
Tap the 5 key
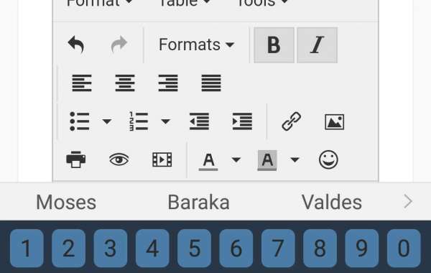tap(195, 249)
